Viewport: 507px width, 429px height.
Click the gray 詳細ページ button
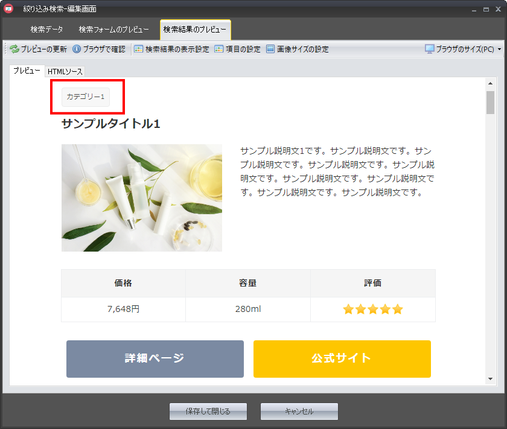pyautogui.click(x=155, y=358)
